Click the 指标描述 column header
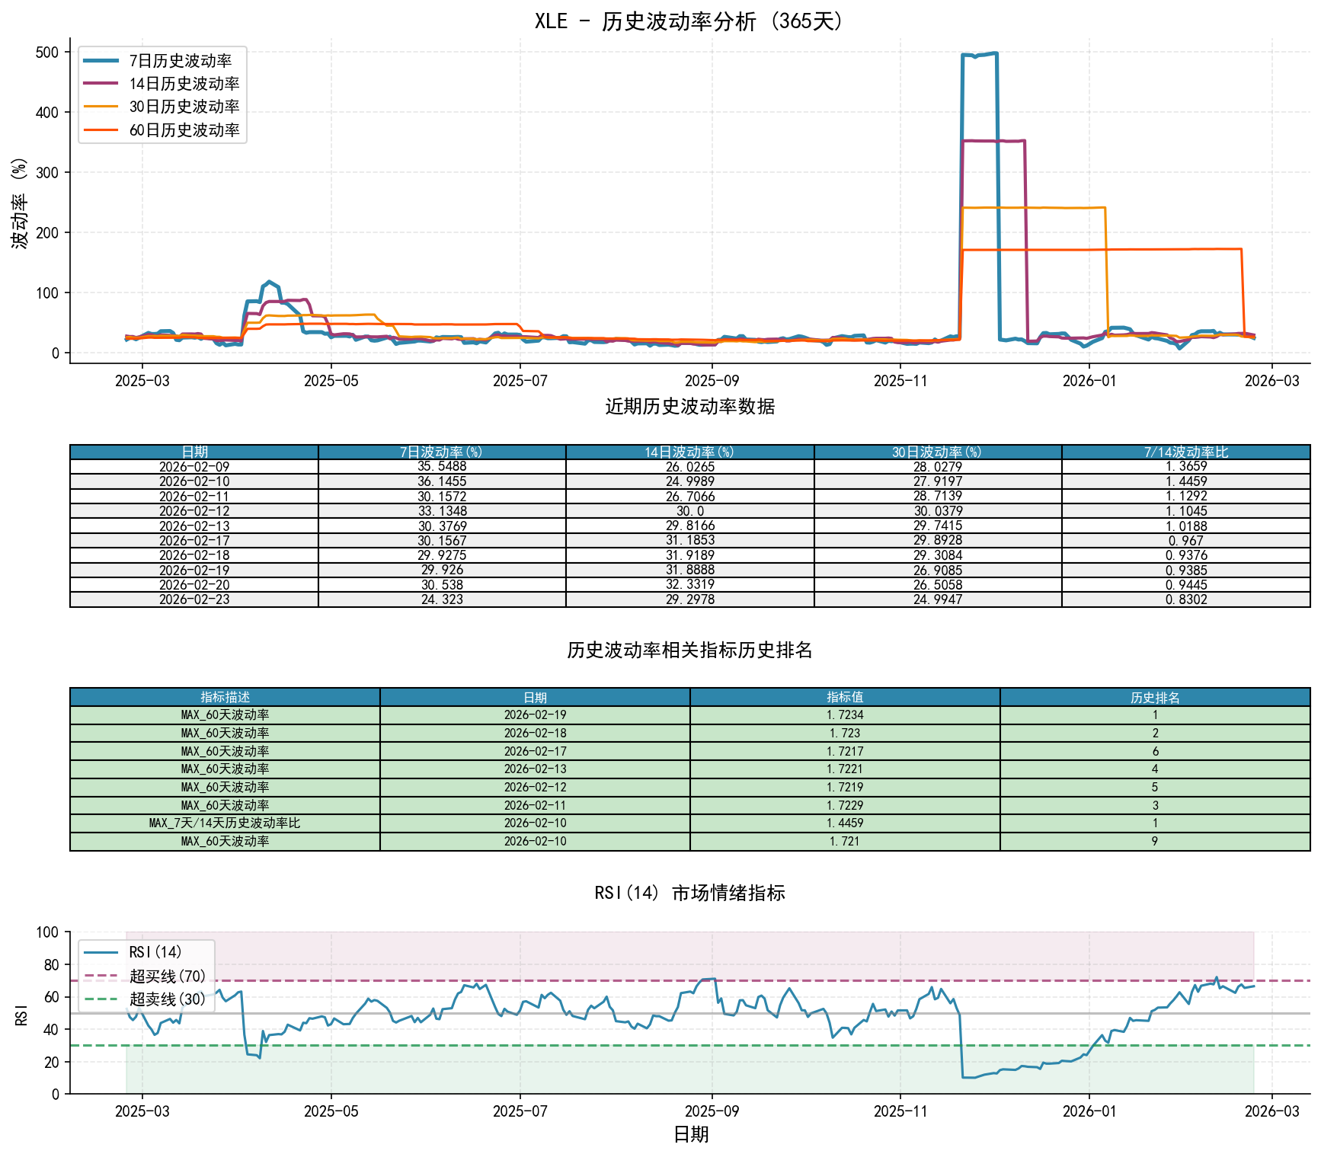 pyautogui.click(x=225, y=698)
